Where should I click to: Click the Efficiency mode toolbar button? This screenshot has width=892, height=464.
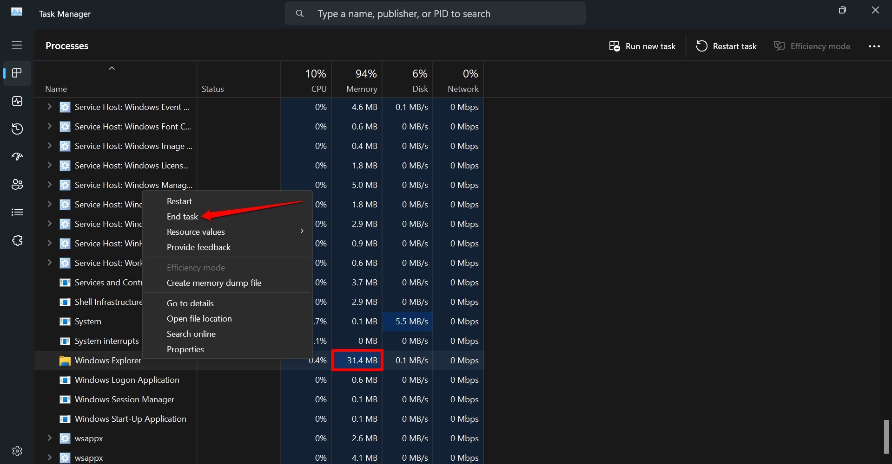(812, 46)
